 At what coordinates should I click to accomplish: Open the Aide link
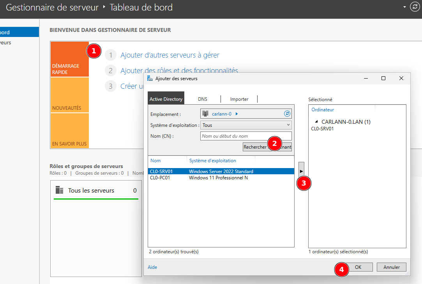[x=152, y=267]
